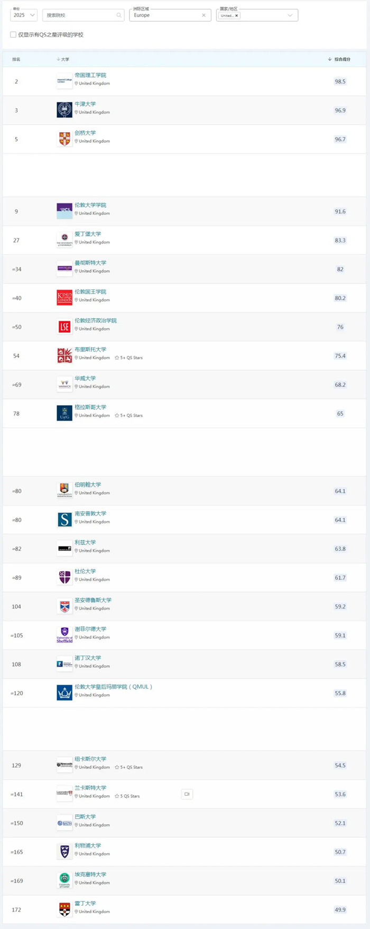This screenshot has width=370, height=929.
Task: Click the Cambridge crest logo
Action: point(64,139)
